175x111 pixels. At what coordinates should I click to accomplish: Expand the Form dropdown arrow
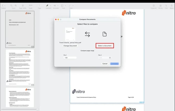coord(65,6)
